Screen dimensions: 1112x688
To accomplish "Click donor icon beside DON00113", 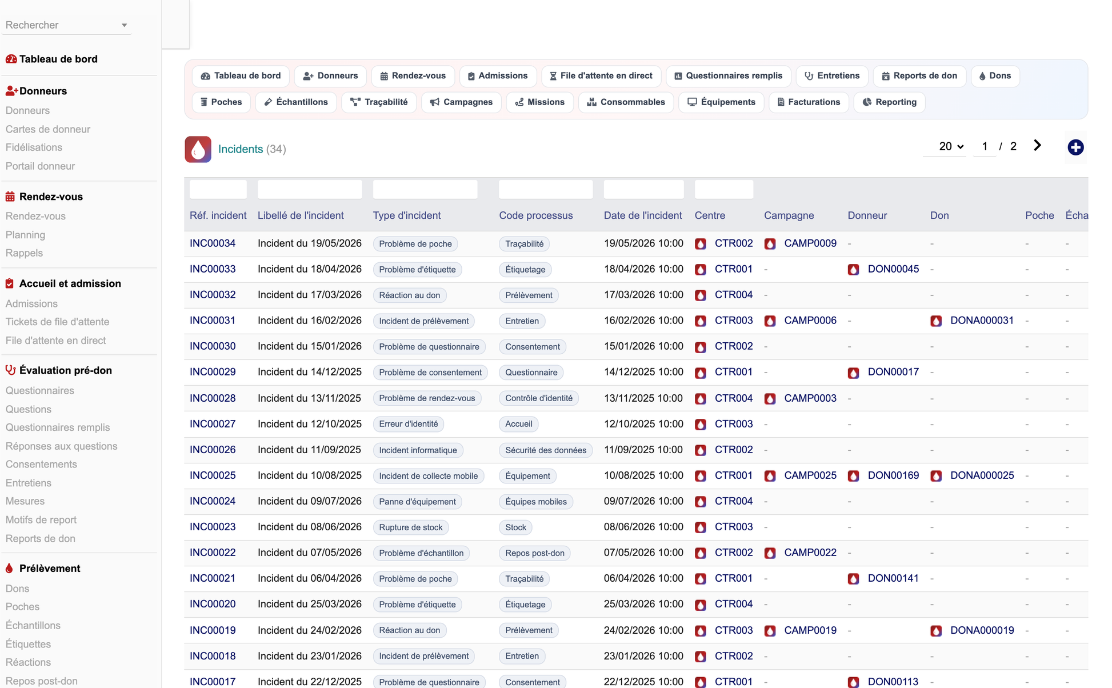I will [853, 682].
